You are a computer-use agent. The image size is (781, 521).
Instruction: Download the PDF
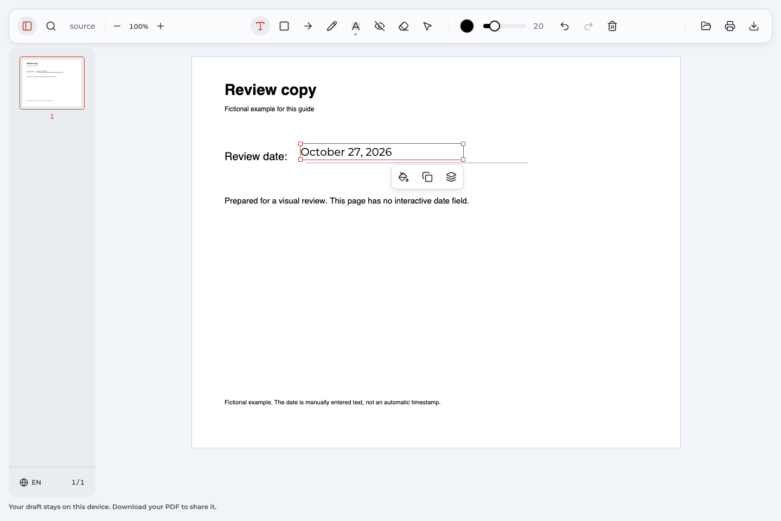click(x=754, y=26)
